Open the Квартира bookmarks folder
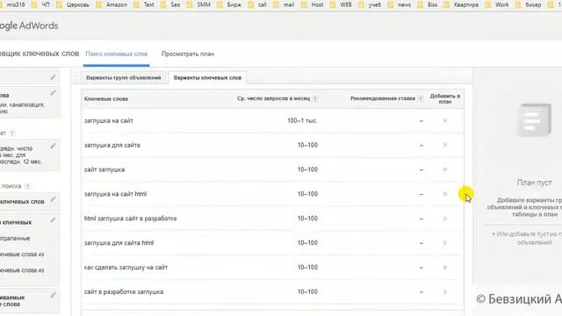562x316 pixels. [x=461, y=4]
